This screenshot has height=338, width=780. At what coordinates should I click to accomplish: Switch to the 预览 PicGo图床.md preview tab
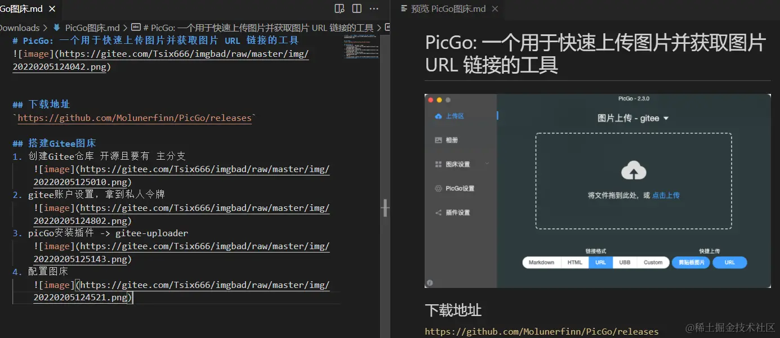tap(448, 9)
